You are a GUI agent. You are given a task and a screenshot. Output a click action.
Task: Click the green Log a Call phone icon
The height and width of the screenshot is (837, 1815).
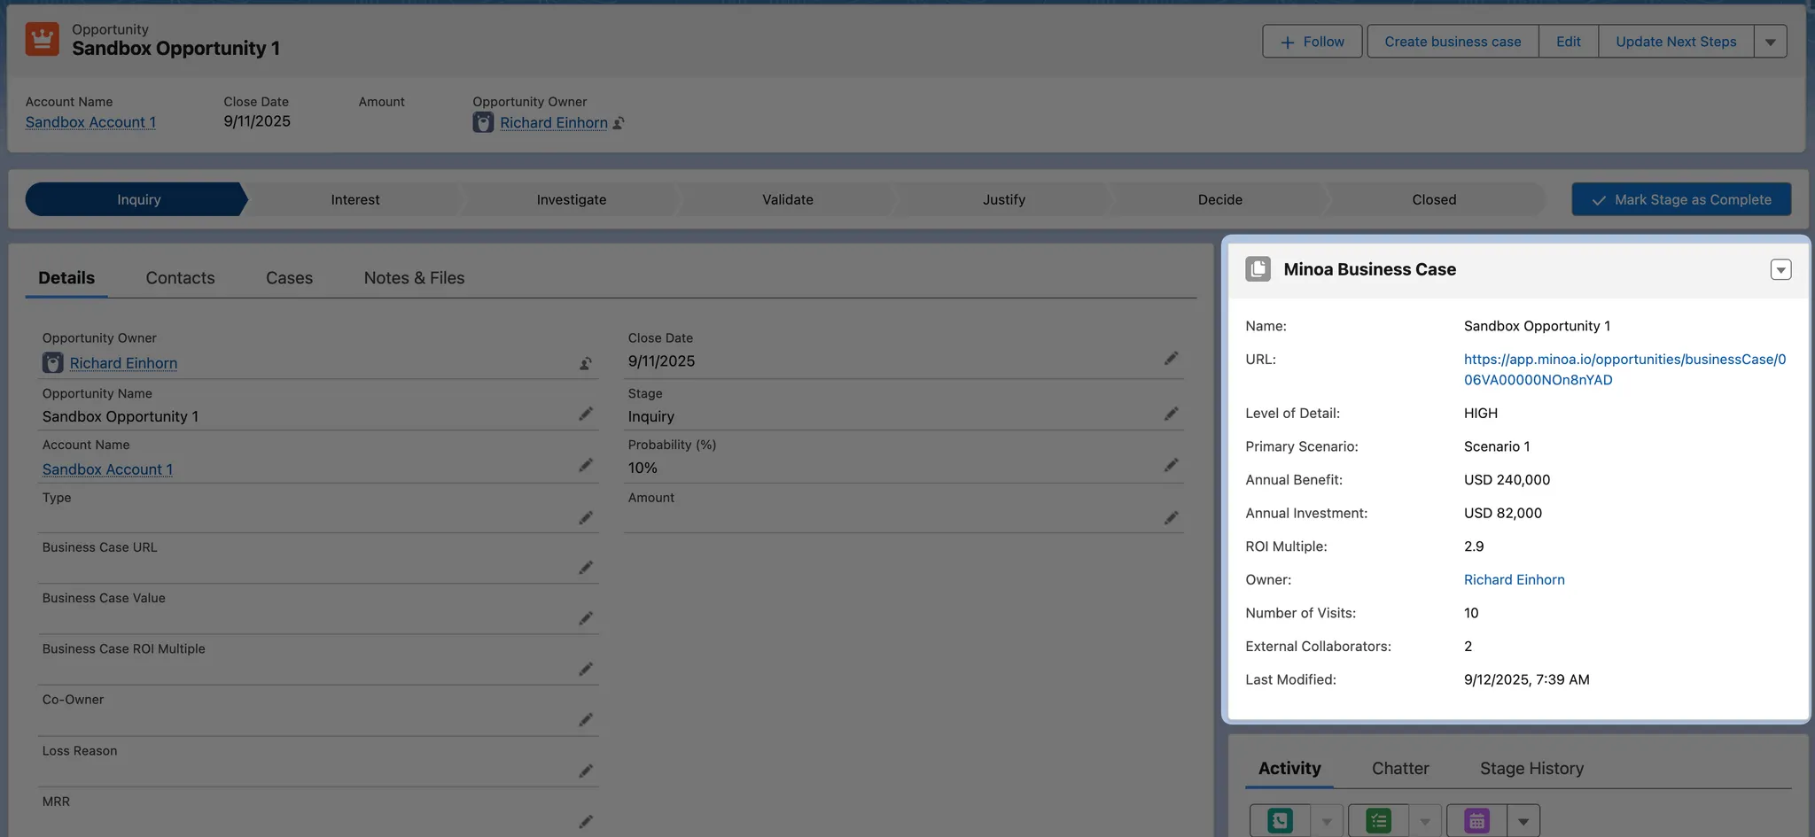[1280, 821]
